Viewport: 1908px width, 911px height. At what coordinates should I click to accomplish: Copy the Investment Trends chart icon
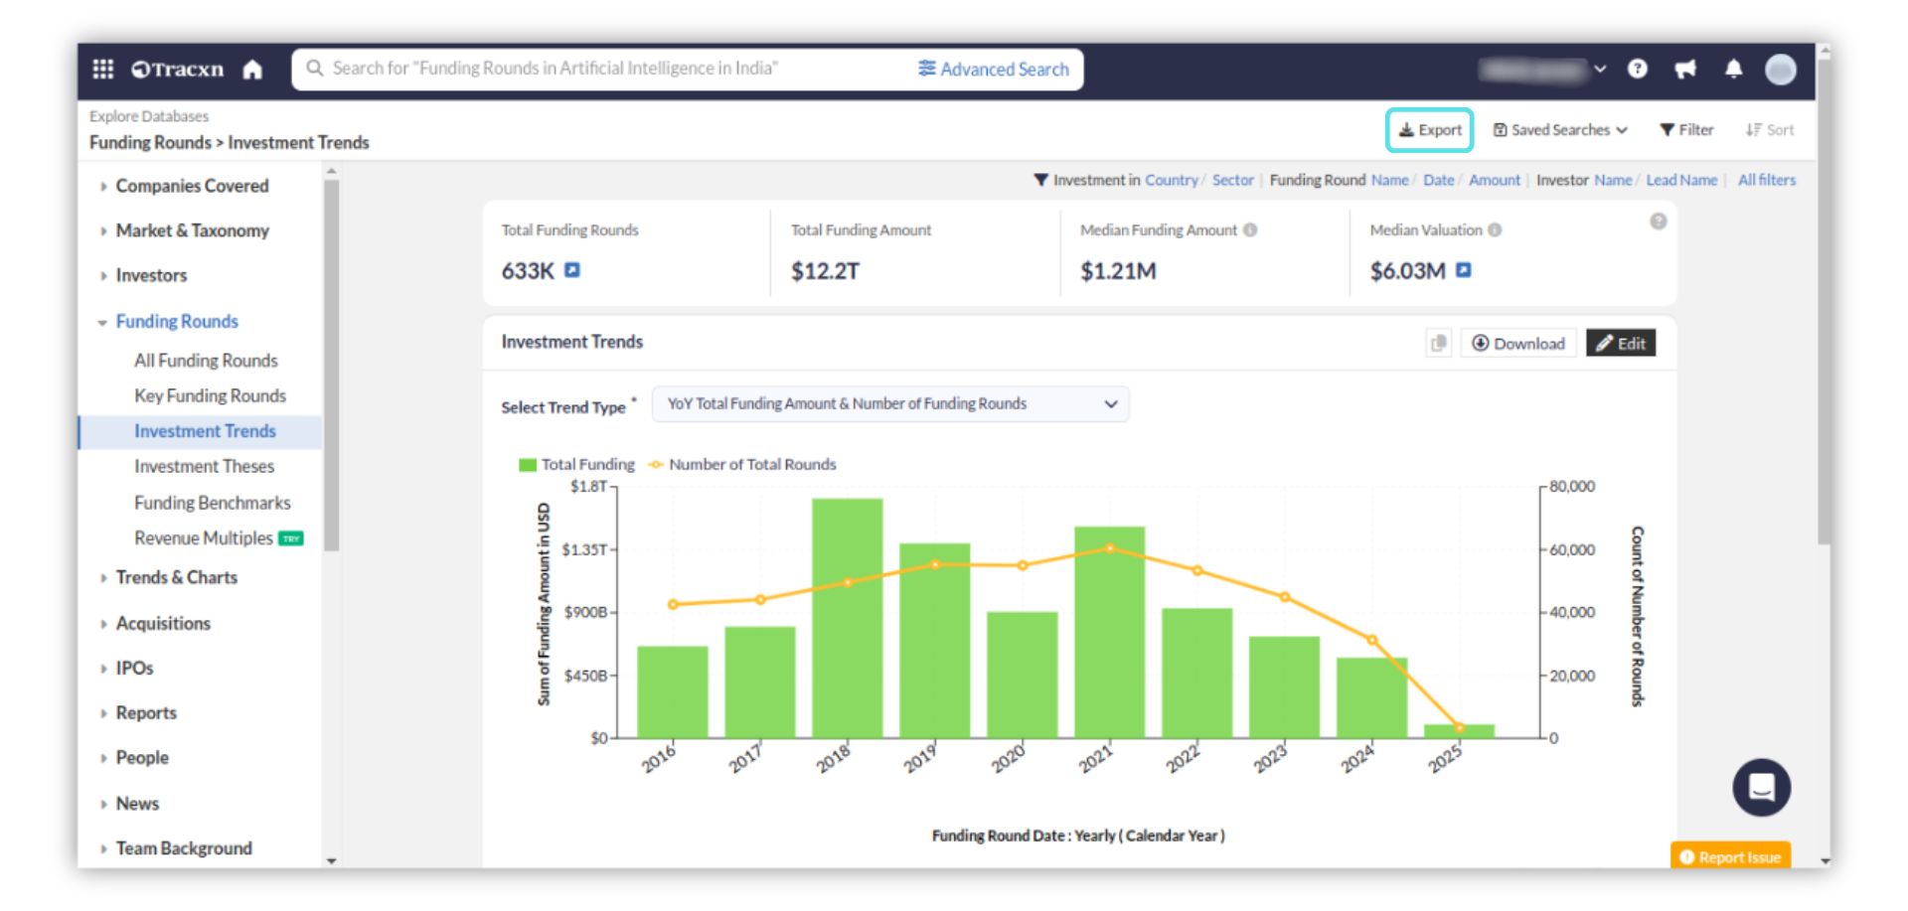click(x=1438, y=344)
